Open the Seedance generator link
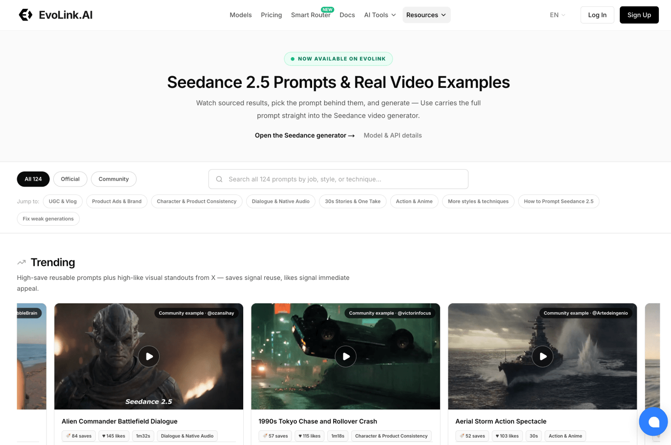This screenshot has width=671, height=445. pos(305,136)
